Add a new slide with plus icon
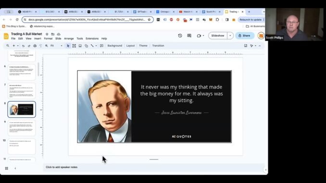326x183 pixels. 14,46
